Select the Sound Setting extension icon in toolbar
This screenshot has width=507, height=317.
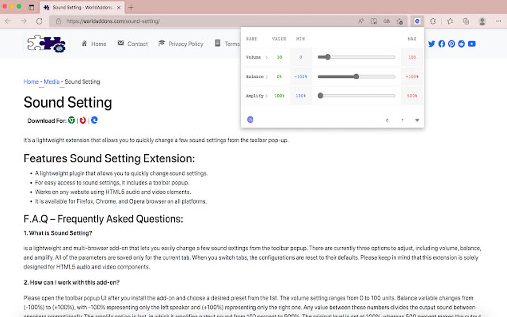pyautogui.click(x=417, y=21)
